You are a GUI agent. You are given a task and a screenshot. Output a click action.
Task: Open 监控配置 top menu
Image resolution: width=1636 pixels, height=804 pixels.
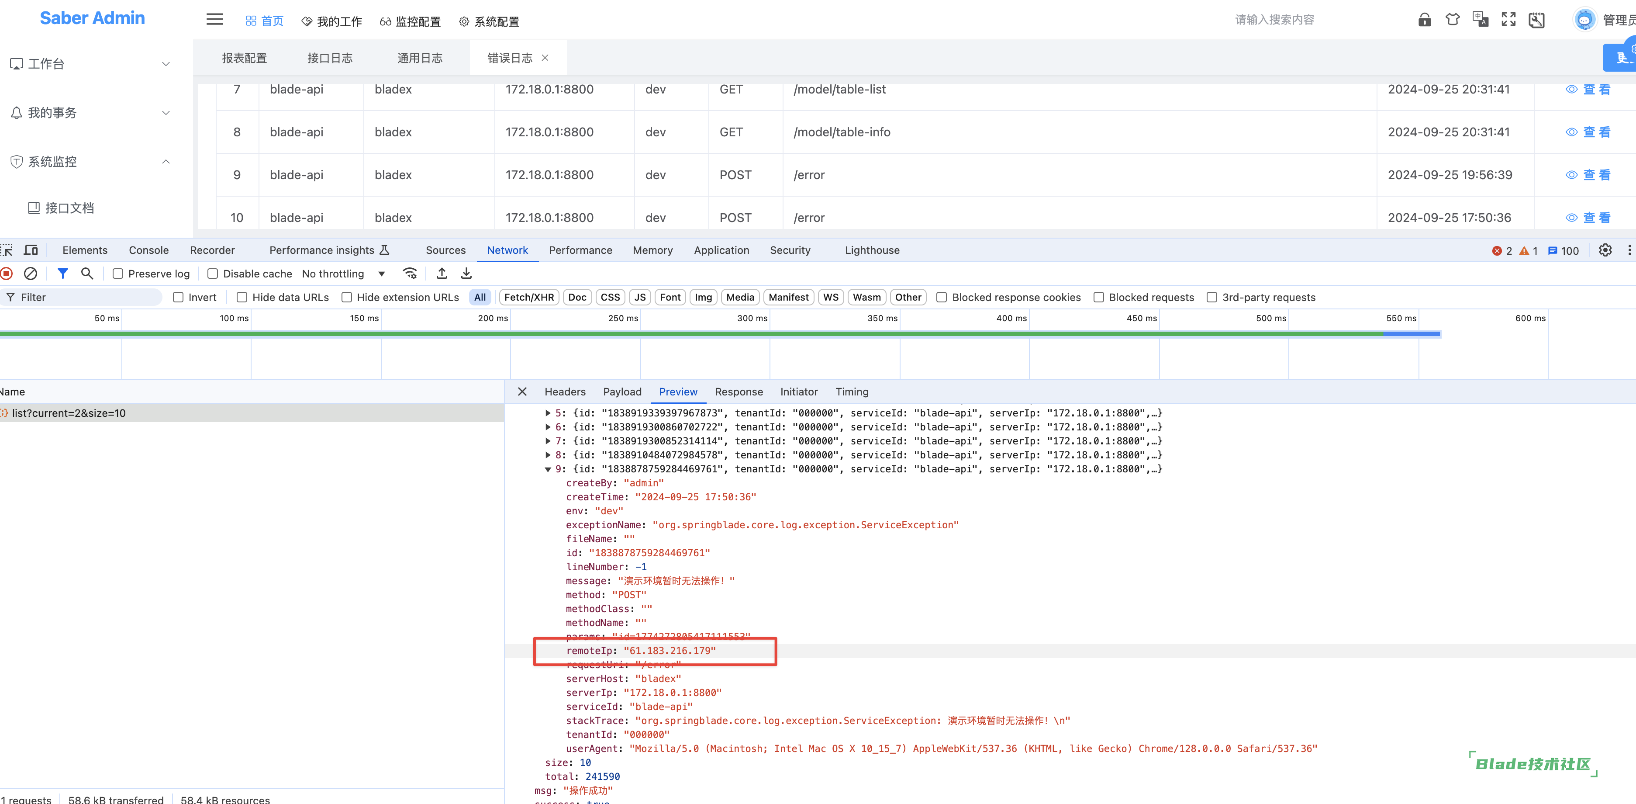(410, 21)
